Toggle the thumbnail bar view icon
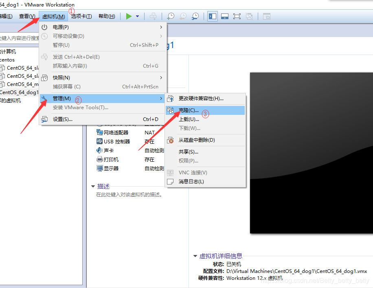The image size is (373, 288). (x=225, y=16)
